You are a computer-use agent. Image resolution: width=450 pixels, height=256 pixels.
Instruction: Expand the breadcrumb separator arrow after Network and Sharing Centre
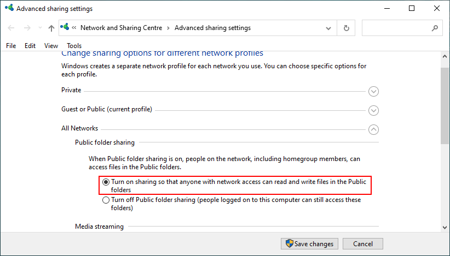(x=169, y=28)
